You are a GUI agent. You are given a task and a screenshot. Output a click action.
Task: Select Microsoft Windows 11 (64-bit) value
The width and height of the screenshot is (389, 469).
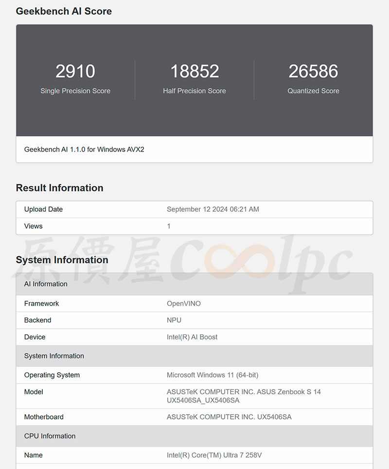tap(212, 375)
